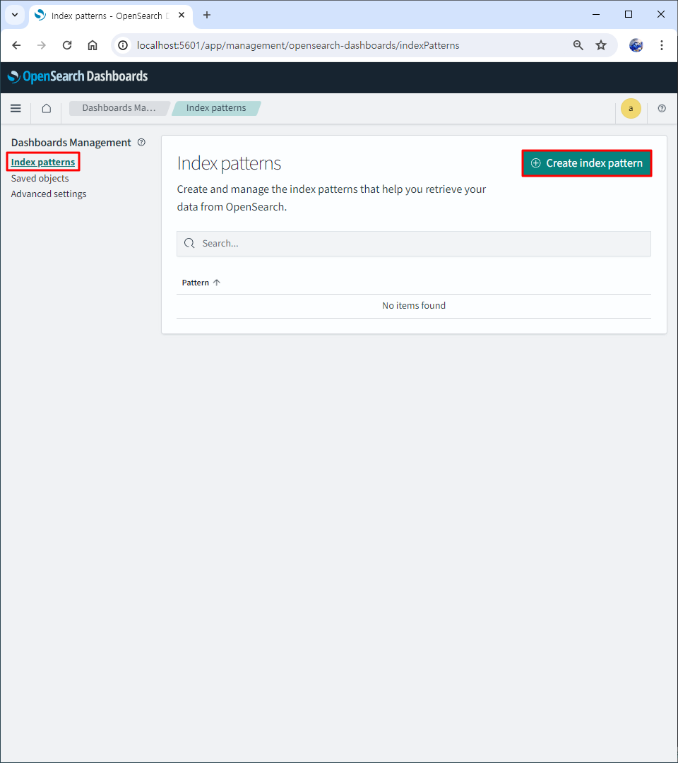This screenshot has width=678, height=763.
Task: Open Chrome's three-dot menu
Action: pyautogui.click(x=662, y=45)
